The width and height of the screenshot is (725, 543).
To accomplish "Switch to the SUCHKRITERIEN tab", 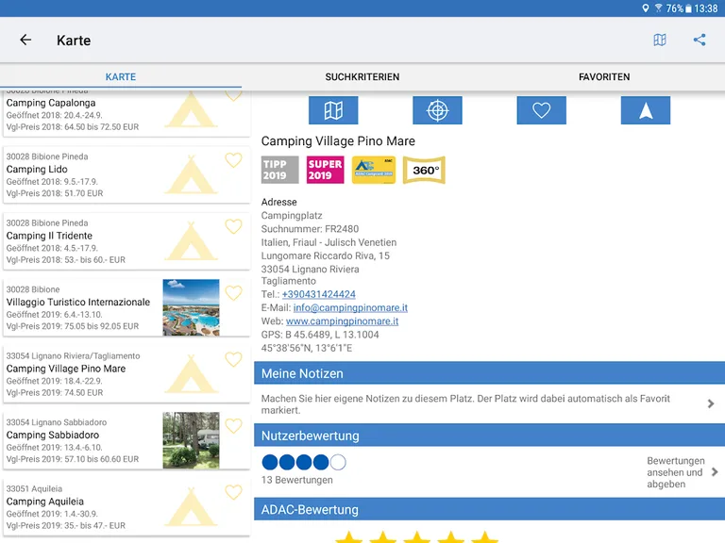I will click(362, 76).
